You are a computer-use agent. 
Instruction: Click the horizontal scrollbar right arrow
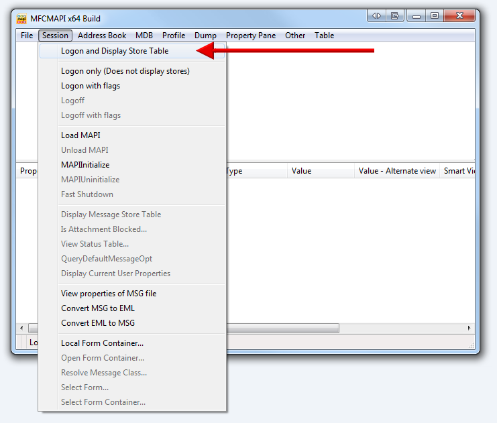click(470, 328)
